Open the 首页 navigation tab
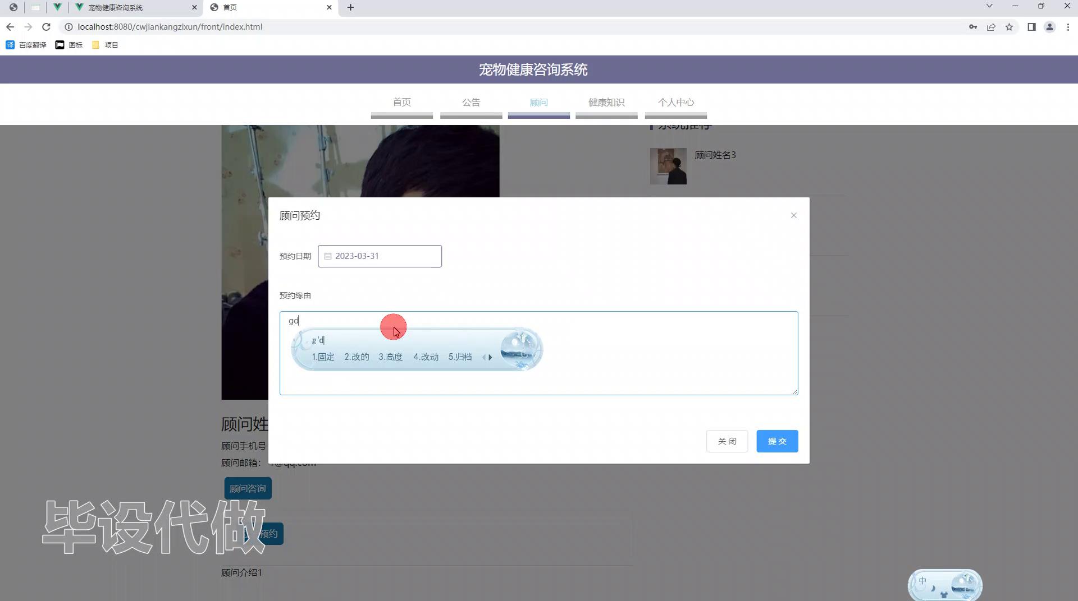 [401, 103]
